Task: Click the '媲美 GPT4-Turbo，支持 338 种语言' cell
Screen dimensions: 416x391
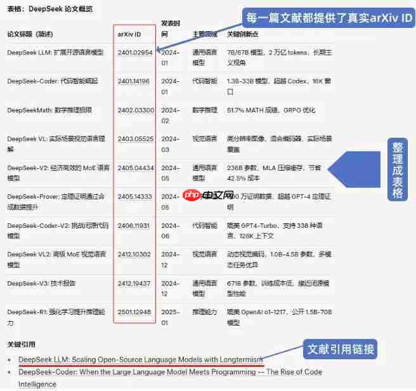Action: pos(275,230)
